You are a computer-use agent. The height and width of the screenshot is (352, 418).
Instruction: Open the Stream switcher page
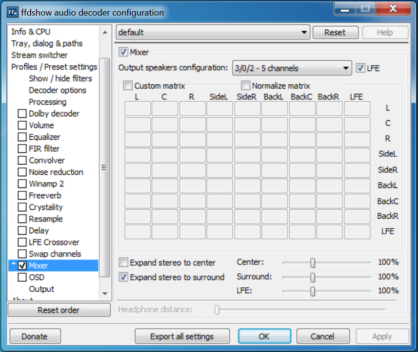click(x=40, y=55)
